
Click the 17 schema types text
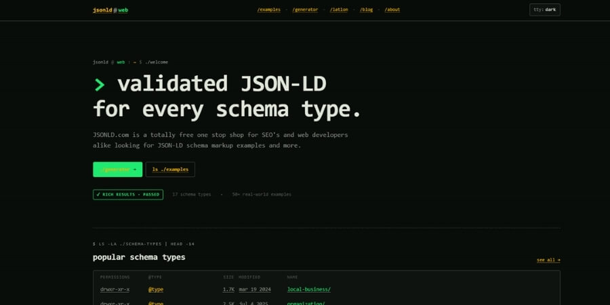(191, 195)
